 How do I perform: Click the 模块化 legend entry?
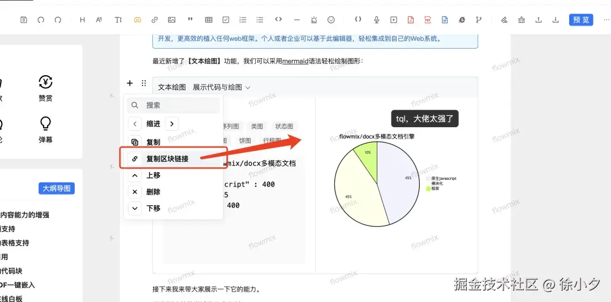(x=435, y=183)
